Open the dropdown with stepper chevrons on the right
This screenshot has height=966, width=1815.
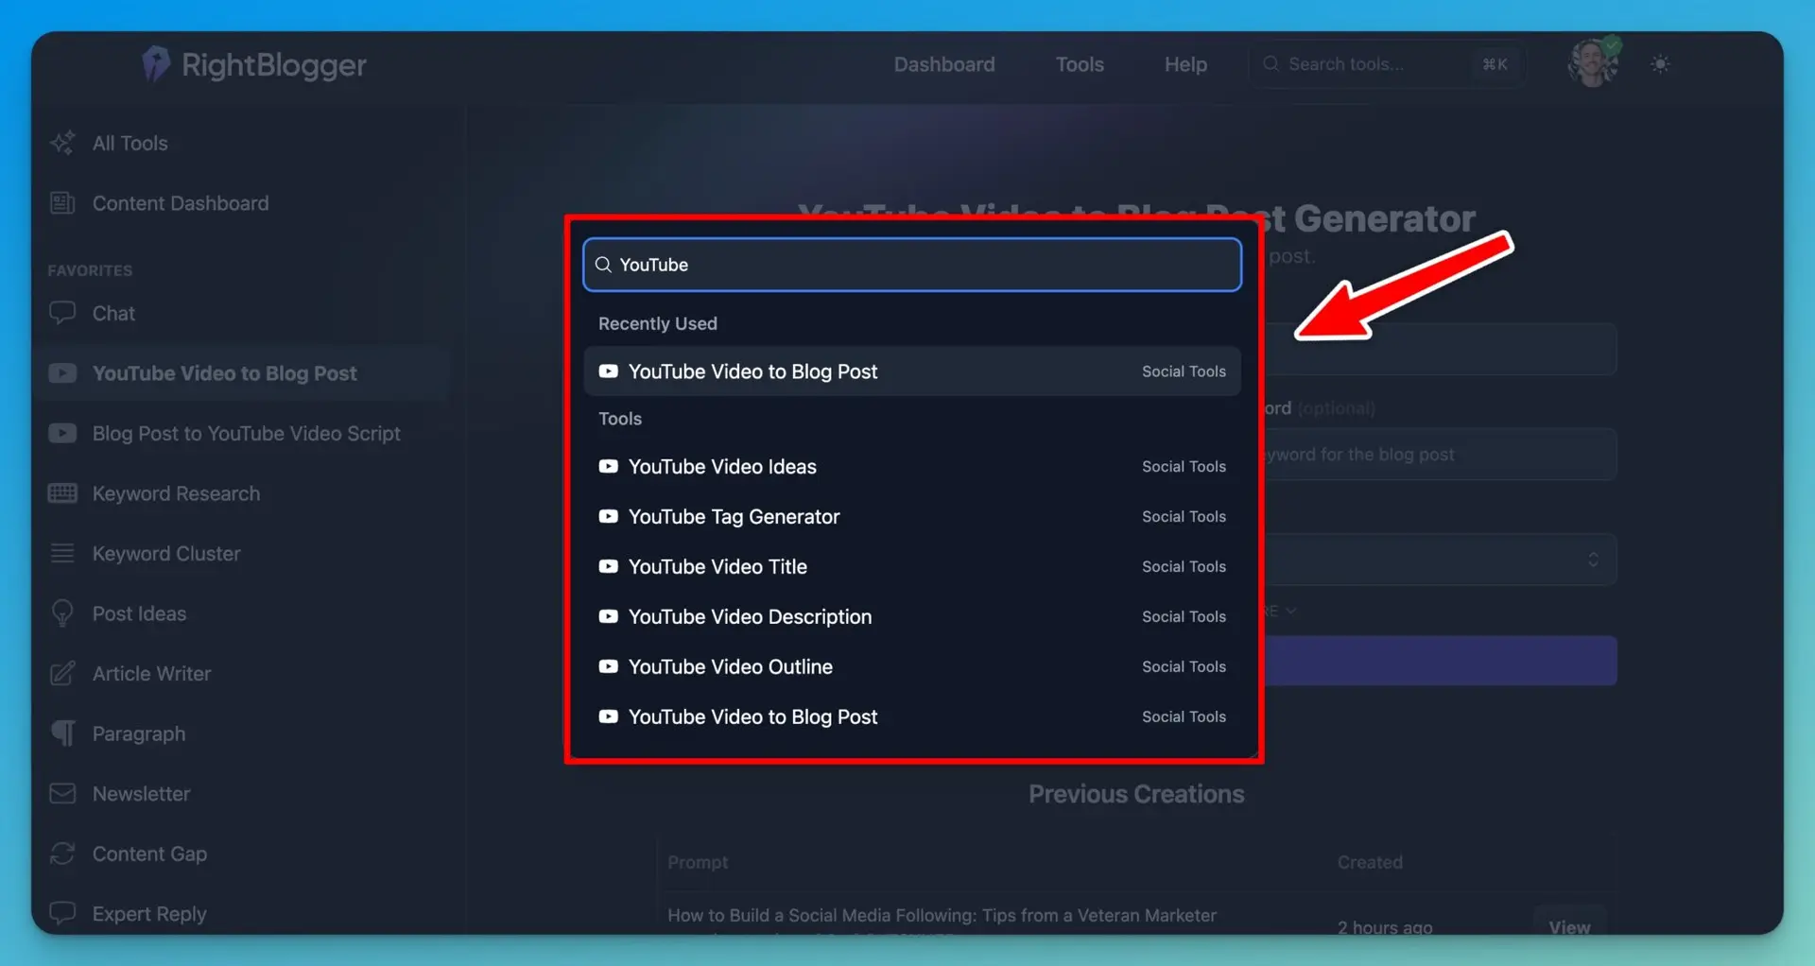point(1593,559)
